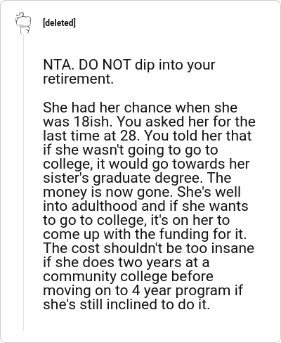Click the final line 'she's still inclined to do it.'

(126, 304)
